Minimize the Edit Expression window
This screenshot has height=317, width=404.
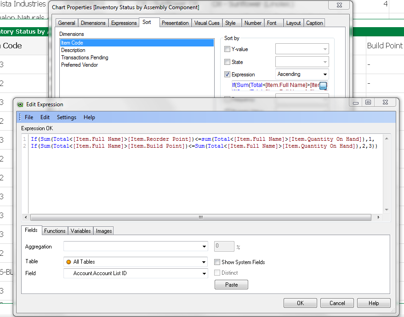pos(356,103)
